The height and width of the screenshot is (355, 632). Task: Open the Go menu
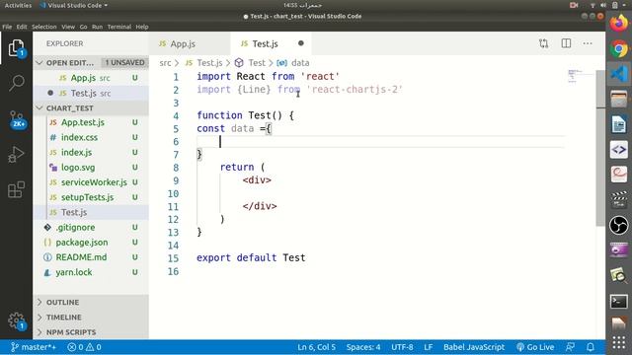pyautogui.click(x=83, y=27)
